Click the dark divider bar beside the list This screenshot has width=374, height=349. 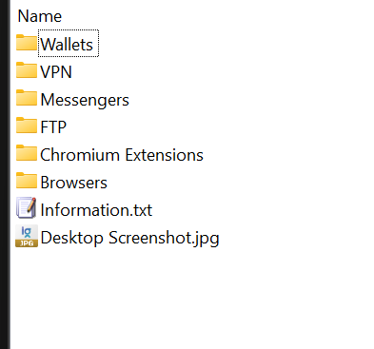pos(5,174)
